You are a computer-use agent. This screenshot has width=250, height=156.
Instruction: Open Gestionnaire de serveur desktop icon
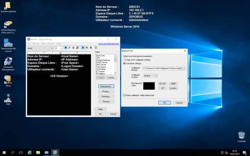click(8, 45)
